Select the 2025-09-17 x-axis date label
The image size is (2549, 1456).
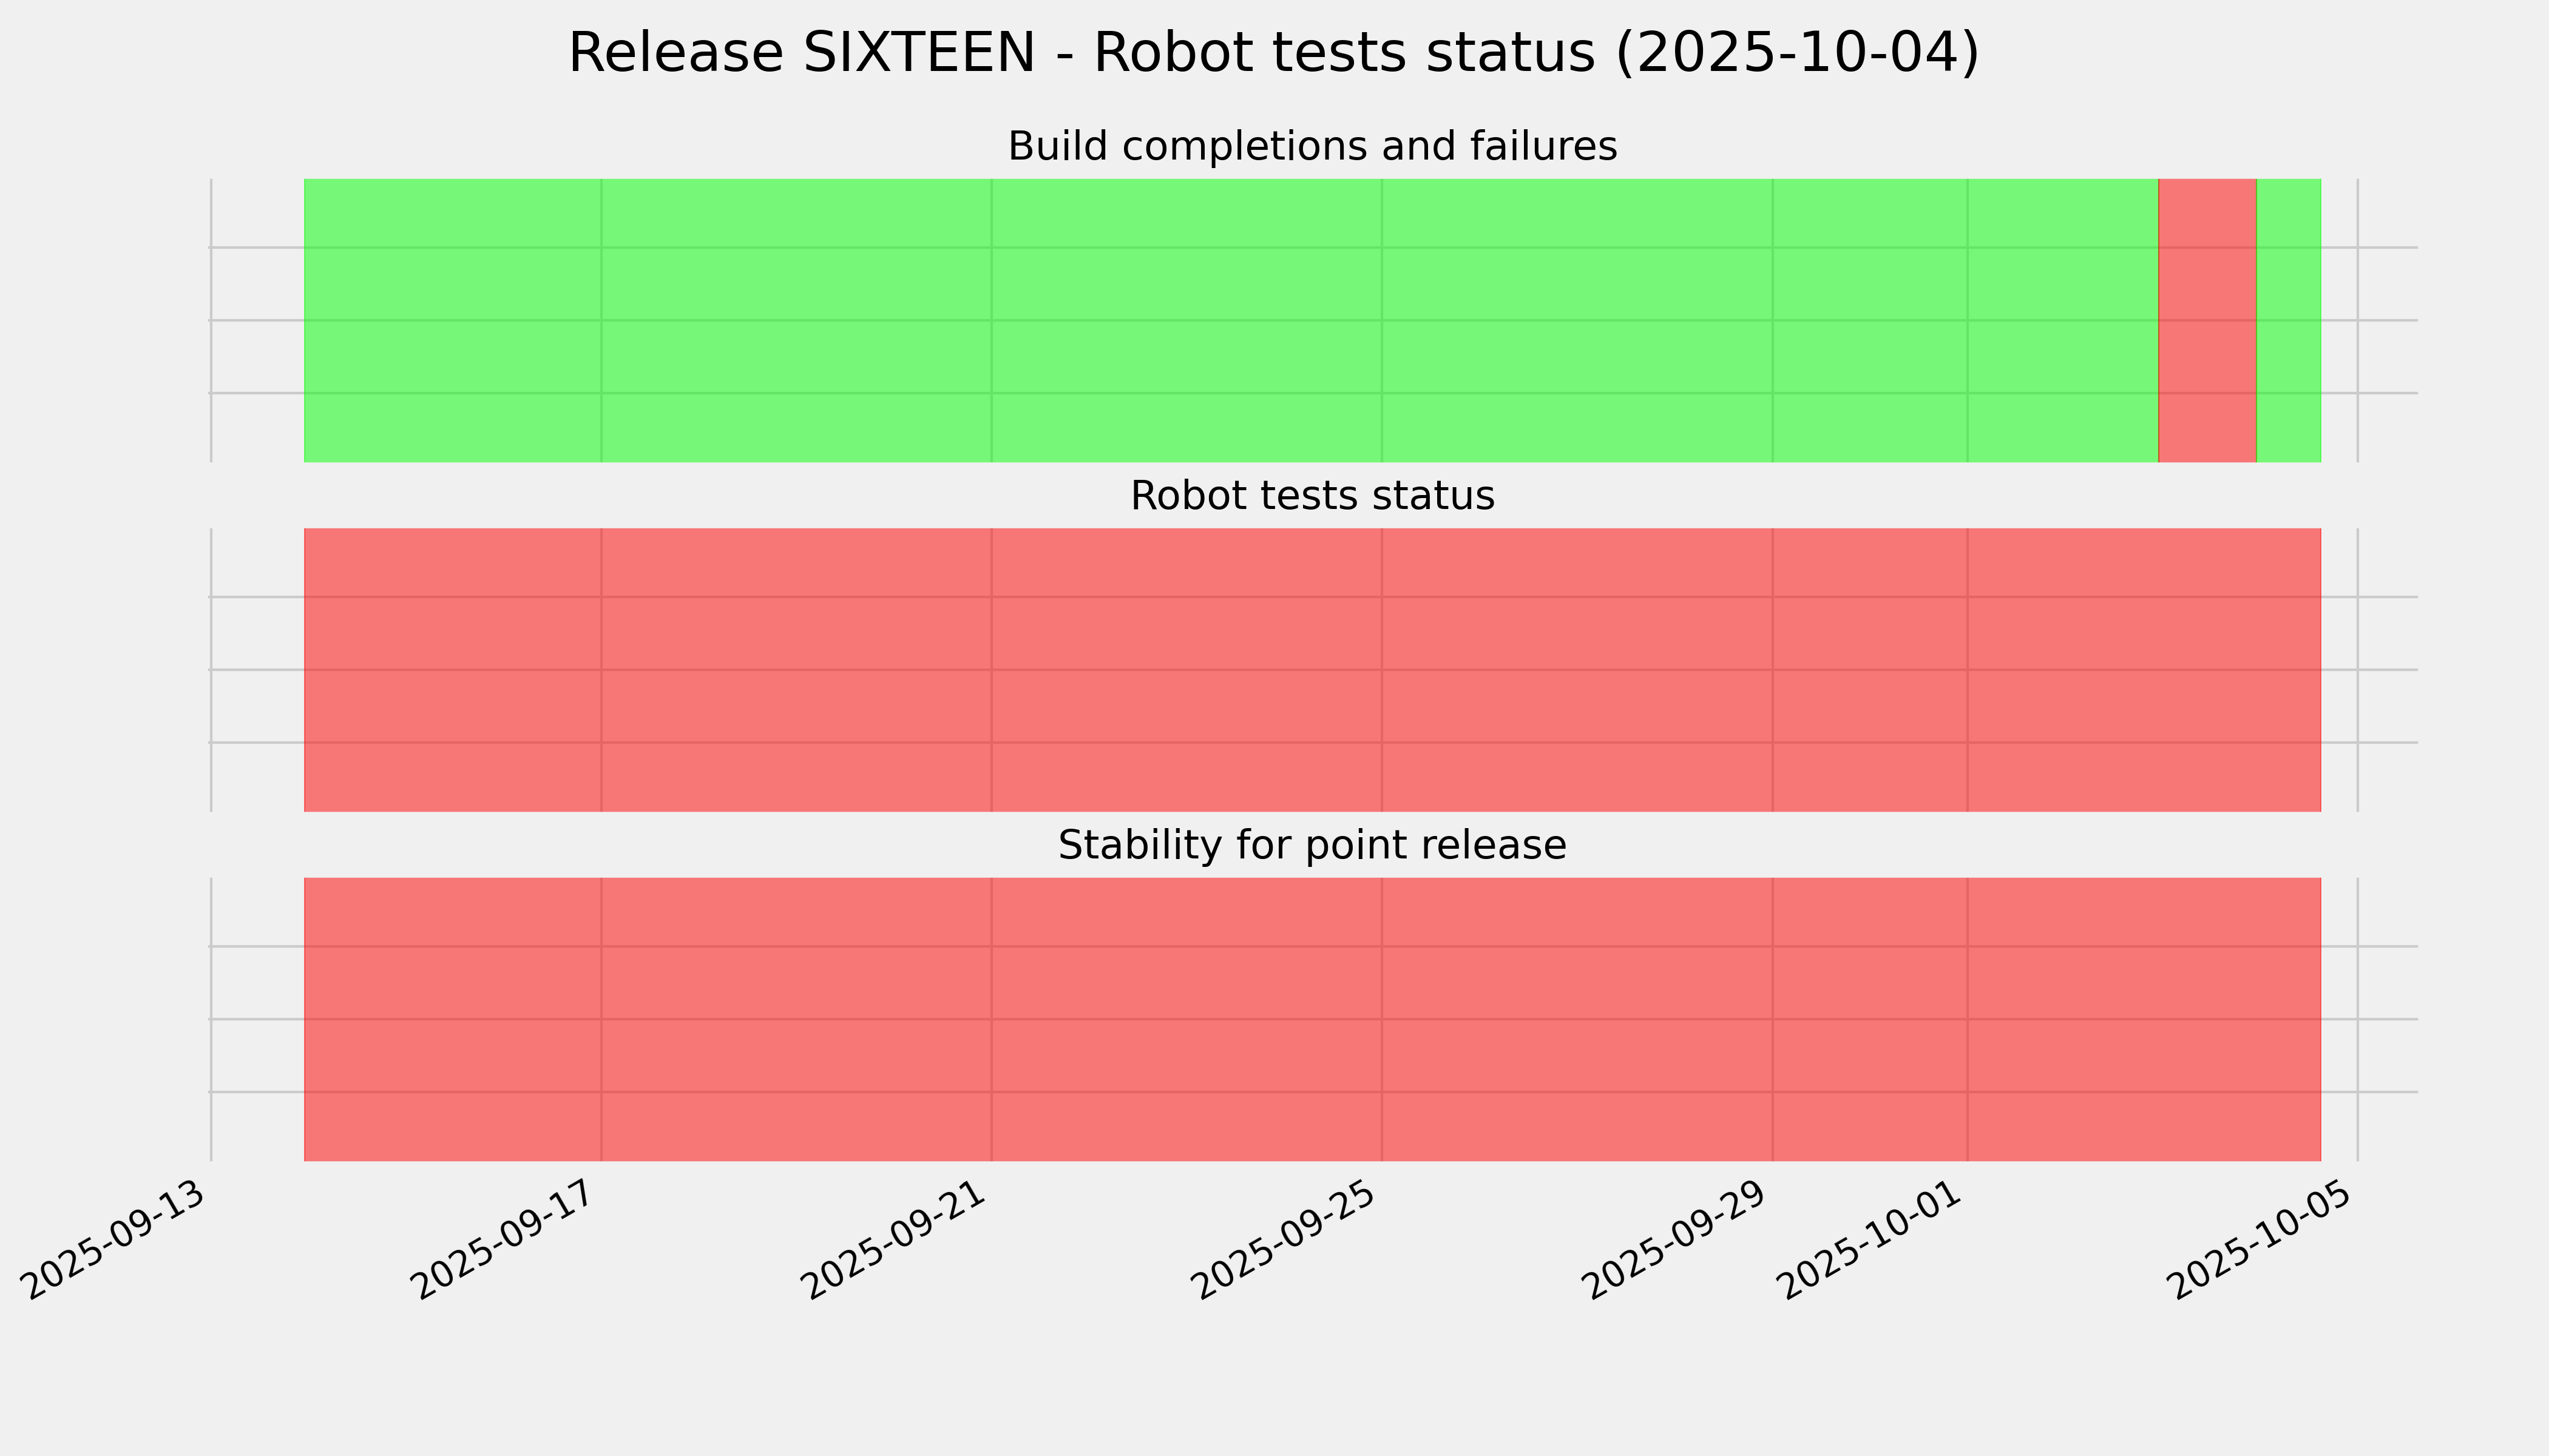[508, 1239]
